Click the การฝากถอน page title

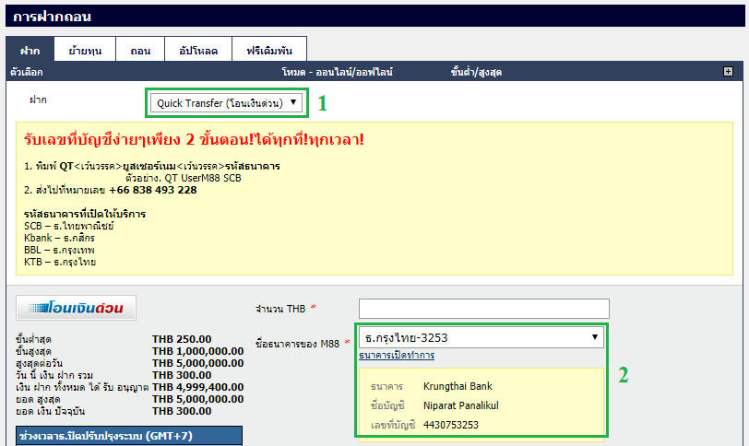52,17
